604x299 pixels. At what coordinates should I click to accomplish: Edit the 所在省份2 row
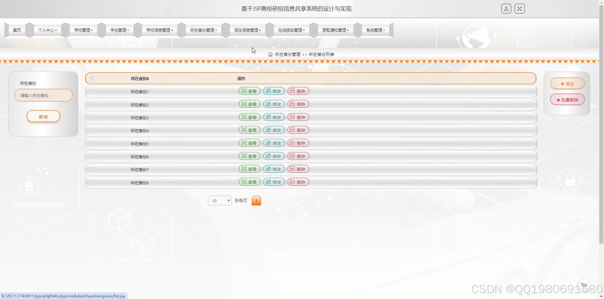[274, 104]
